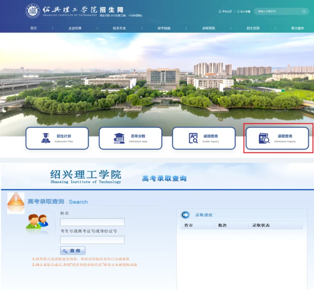Open the 报考指南 navigation item

click(x=164, y=28)
